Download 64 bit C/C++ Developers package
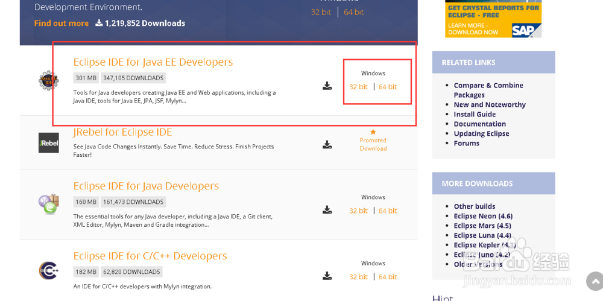The image size is (603, 301). [388, 277]
